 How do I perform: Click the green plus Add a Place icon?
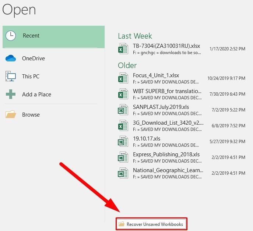click(x=11, y=94)
